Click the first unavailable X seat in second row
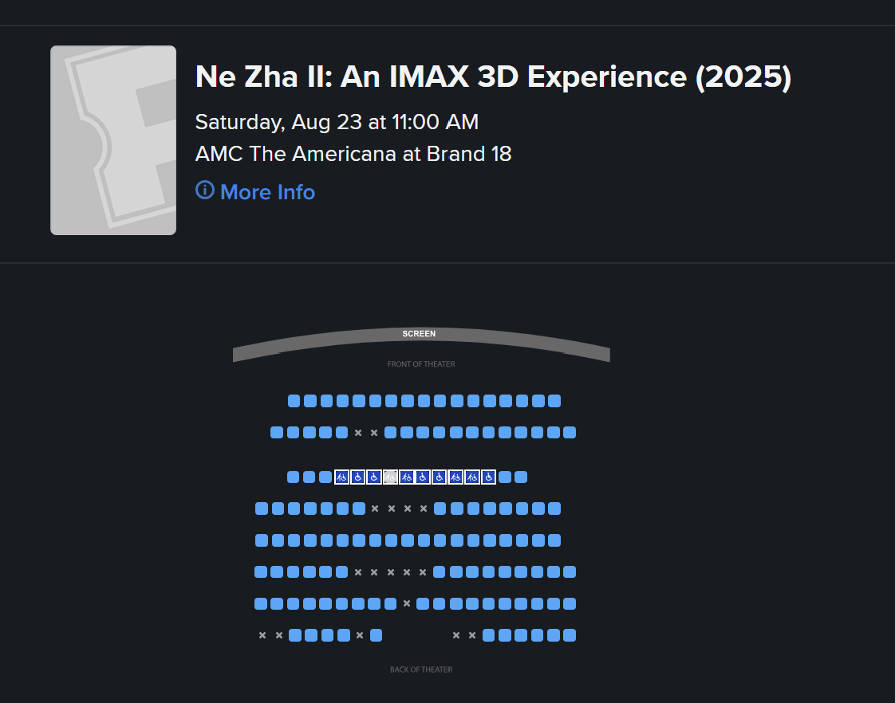The width and height of the screenshot is (895, 703). (358, 433)
